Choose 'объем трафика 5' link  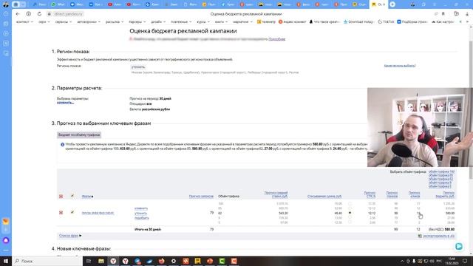pos(440,186)
